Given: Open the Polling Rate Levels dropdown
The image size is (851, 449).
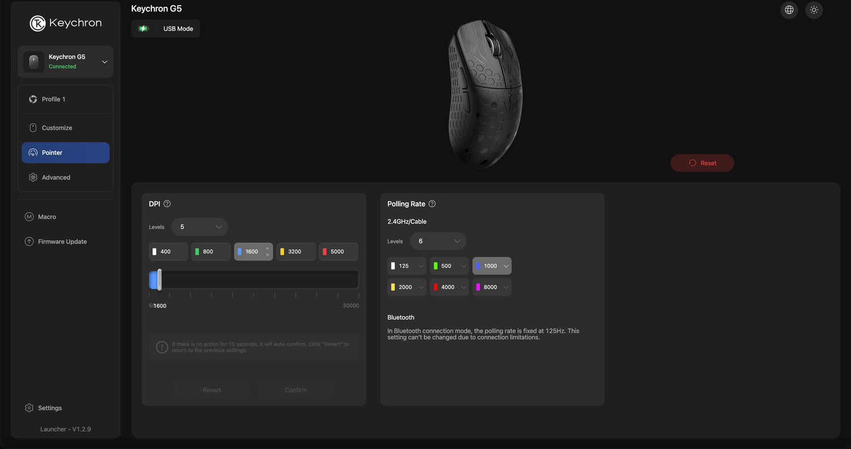Looking at the screenshot, I should click(x=438, y=241).
